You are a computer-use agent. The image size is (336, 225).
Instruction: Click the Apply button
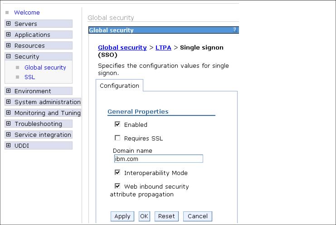point(122,216)
